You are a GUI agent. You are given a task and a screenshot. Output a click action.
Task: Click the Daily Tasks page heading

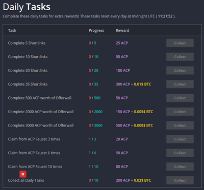click(27, 7)
